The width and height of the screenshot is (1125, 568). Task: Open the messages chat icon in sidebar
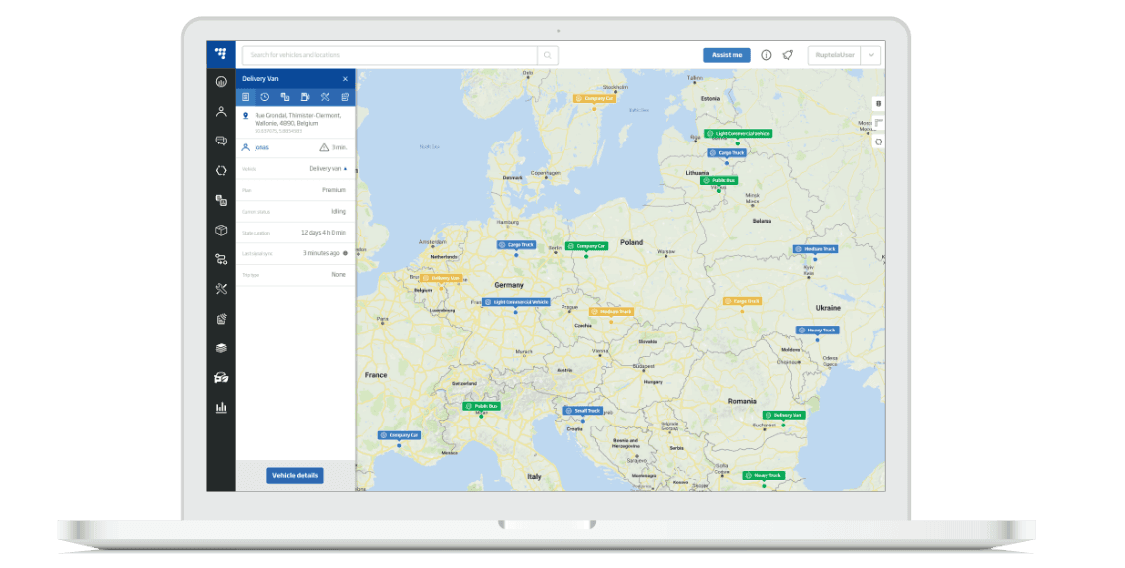click(221, 142)
